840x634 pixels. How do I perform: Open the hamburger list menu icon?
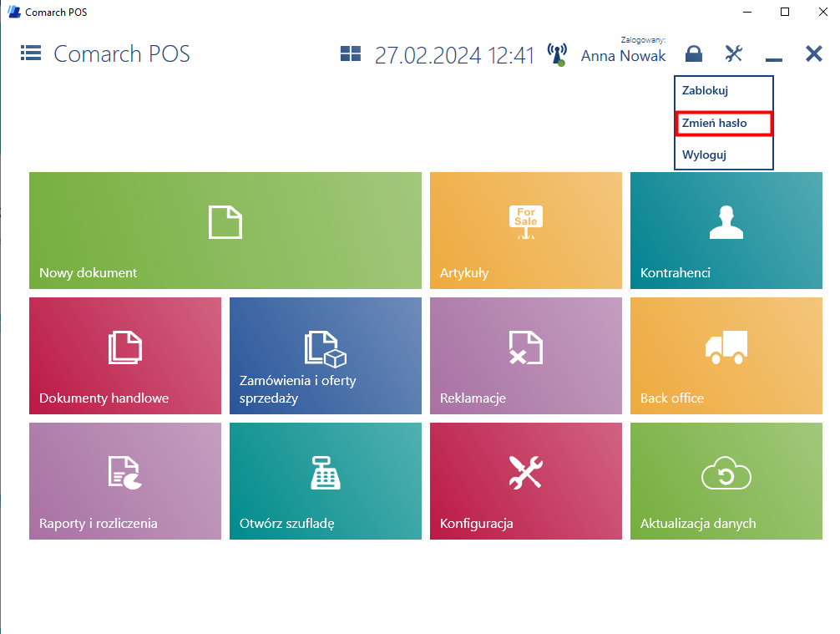point(31,53)
